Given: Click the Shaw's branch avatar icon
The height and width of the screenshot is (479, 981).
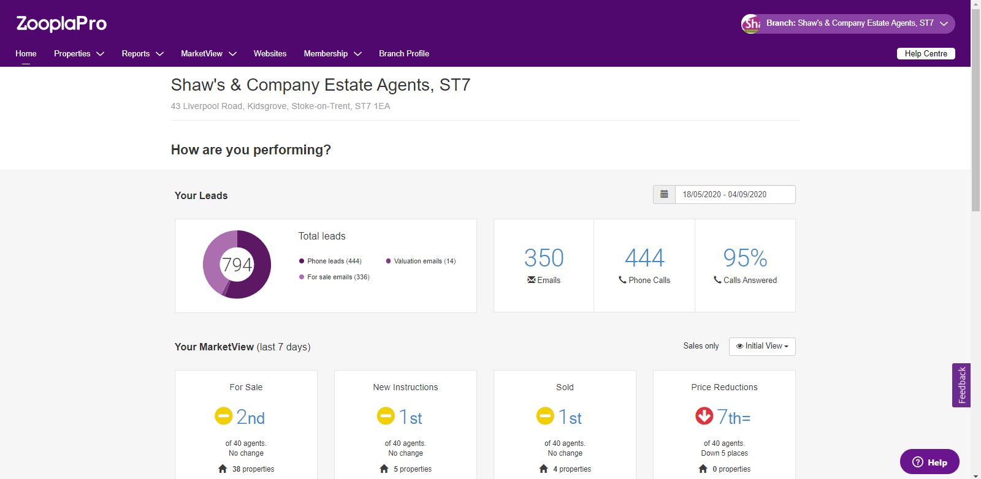Looking at the screenshot, I should coord(751,24).
